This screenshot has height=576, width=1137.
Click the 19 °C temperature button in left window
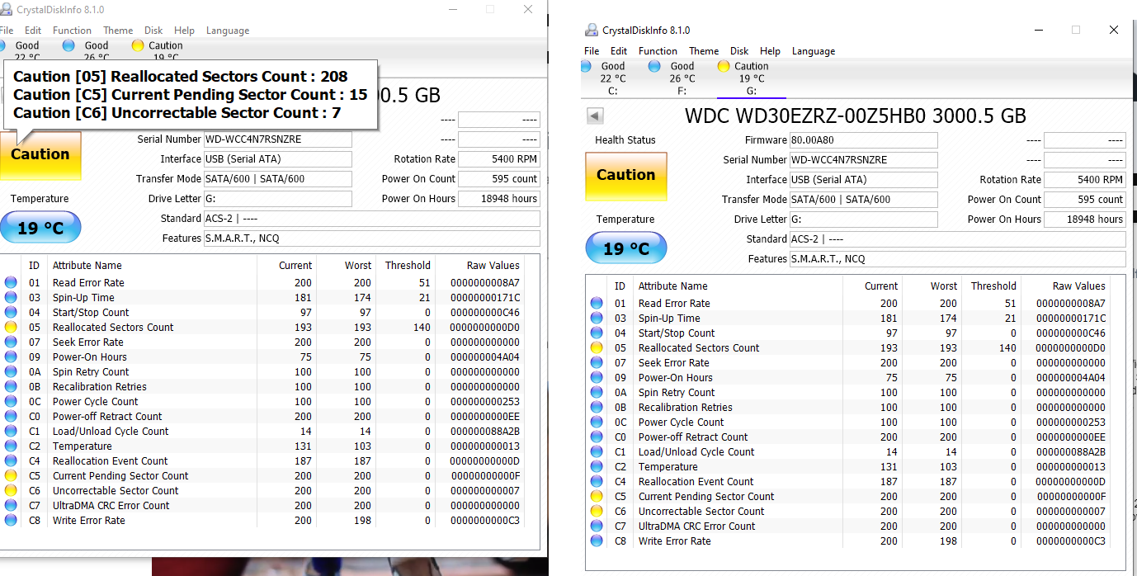(x=40, y=228)
